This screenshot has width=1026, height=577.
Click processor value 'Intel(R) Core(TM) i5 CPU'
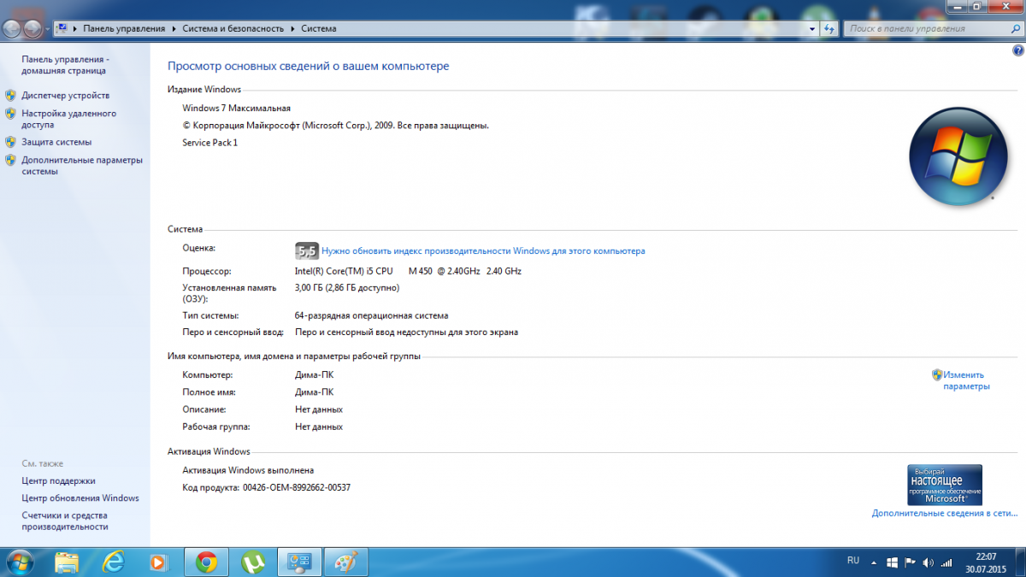[344, 271]
